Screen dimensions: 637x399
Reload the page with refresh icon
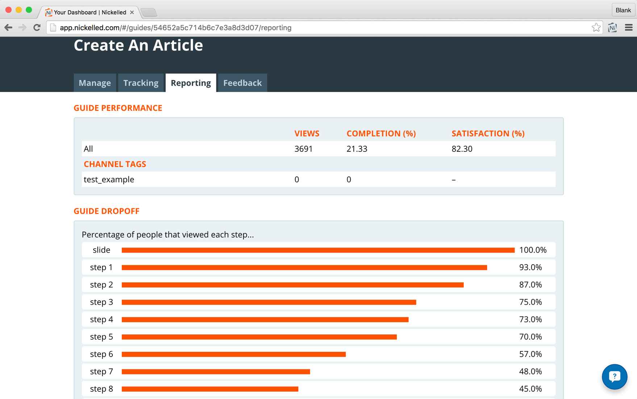pos(37,28)
